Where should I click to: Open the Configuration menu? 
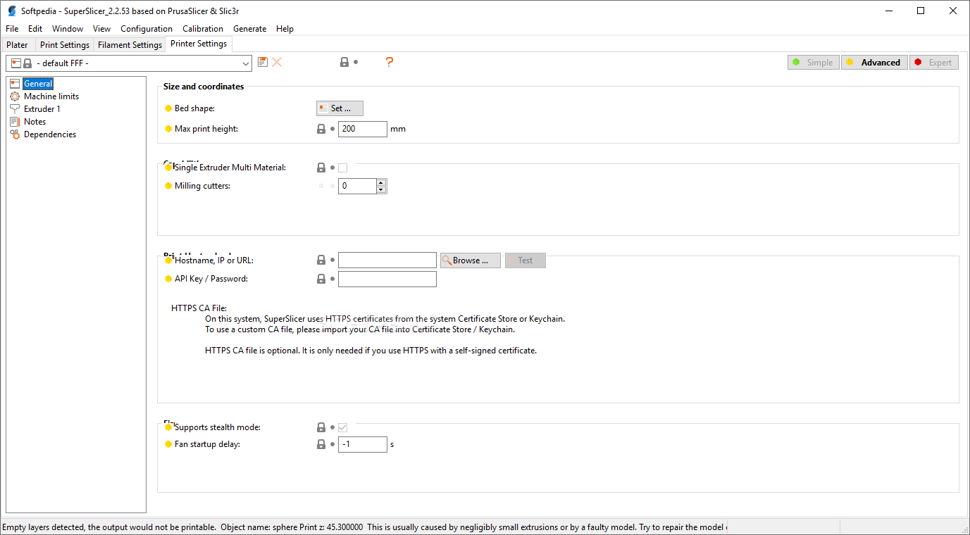tap(147, 29)
